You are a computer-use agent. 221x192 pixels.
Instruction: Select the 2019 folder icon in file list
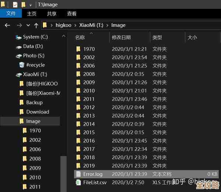pyautogui.click(x=78, y=165)
